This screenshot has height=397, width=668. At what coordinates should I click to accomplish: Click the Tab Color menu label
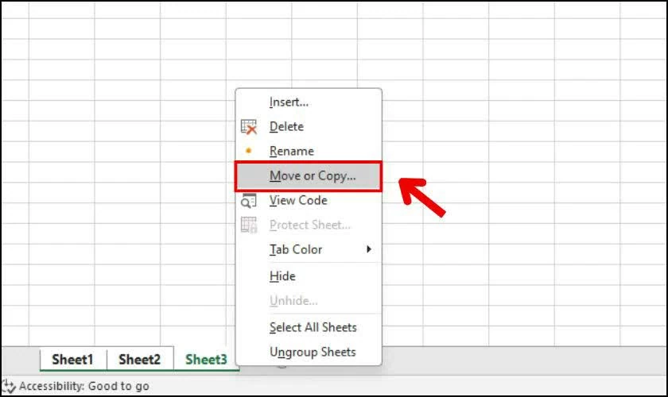click(295, 249)
